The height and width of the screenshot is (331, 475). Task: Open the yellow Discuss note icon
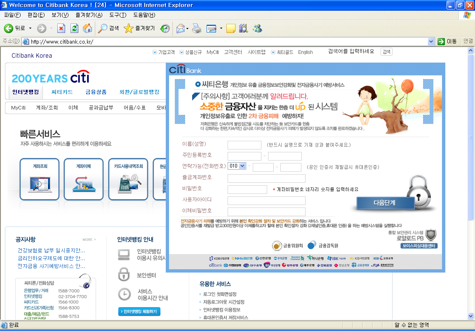click(231, 28)
